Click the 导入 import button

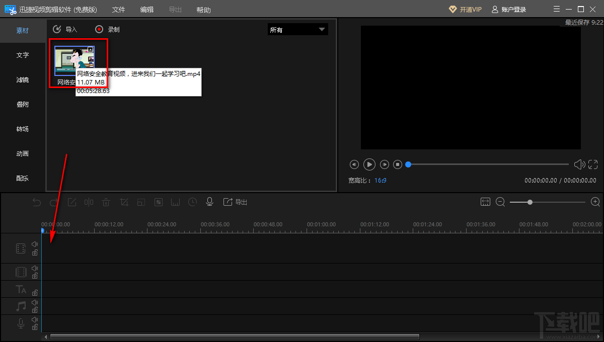(x=65, y=29)
